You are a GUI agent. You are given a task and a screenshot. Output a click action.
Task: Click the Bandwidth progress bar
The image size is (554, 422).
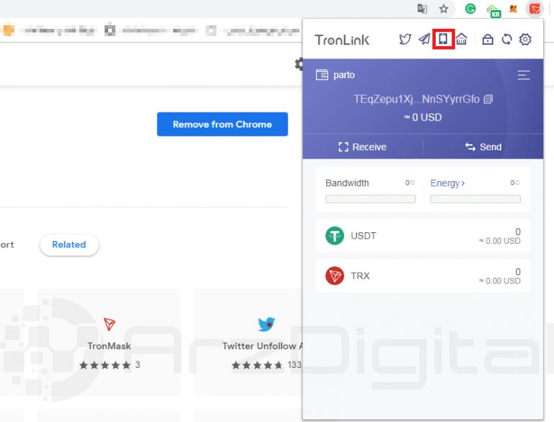pos(370,199)
